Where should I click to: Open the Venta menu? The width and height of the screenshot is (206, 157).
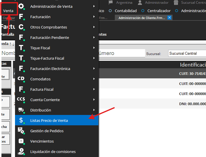(x=8, y=11)
